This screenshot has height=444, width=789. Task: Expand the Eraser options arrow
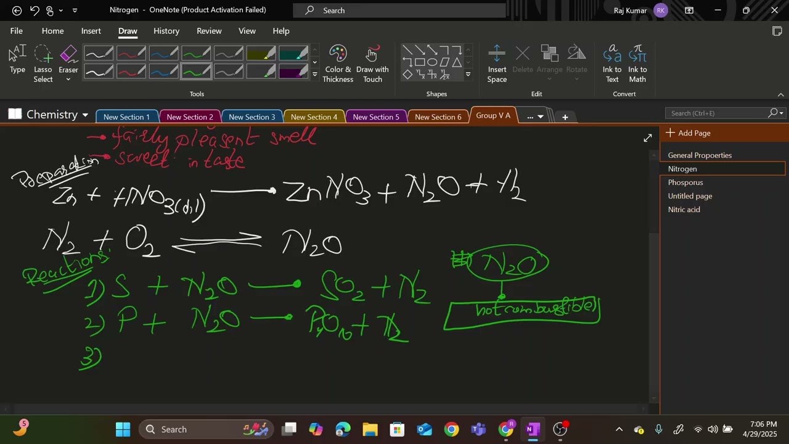coord(68,80)
